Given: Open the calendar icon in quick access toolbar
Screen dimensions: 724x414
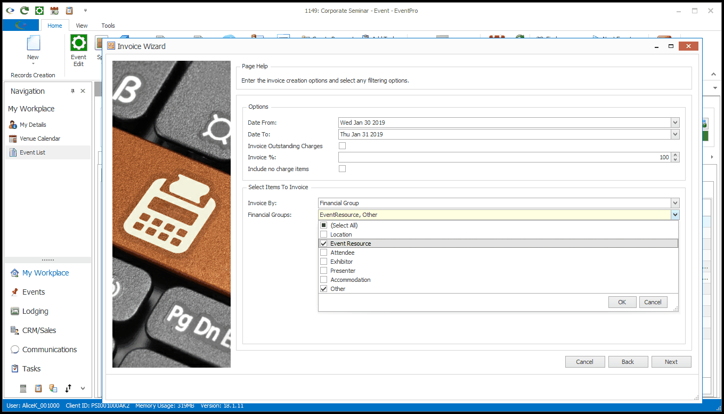Looking at the screenshot, I should click(x=54, y=10).
